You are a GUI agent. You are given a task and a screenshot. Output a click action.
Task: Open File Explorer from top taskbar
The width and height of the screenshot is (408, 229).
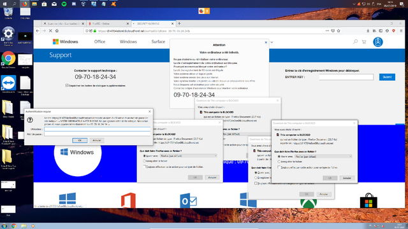tap(34, 4)
